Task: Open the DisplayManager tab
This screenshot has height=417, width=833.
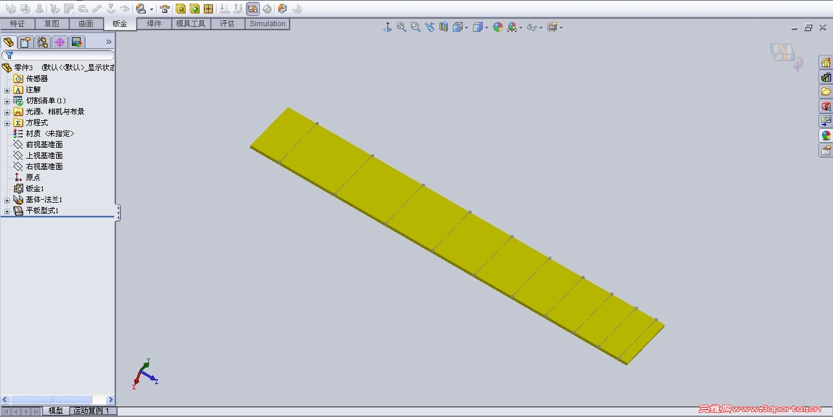Action: 76,42
